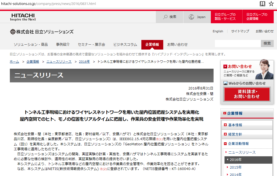Click red square icon beside sidebar 企業情報
This screenshot has height=176, width=277.
[225, 113]
